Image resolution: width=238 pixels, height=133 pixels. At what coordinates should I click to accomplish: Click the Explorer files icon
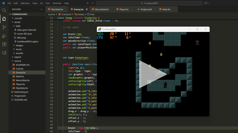[x=4, y=19]
